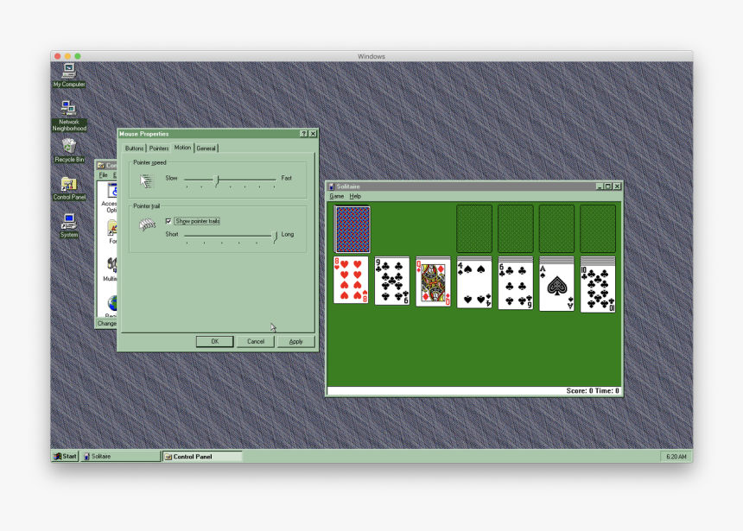
Task: Click the 6:20 AM taskbar clock
Action: [676, 457]
